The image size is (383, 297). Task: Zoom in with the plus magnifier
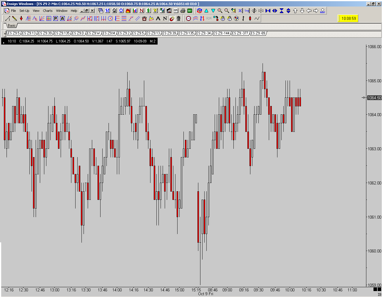[x=220, y=11]
